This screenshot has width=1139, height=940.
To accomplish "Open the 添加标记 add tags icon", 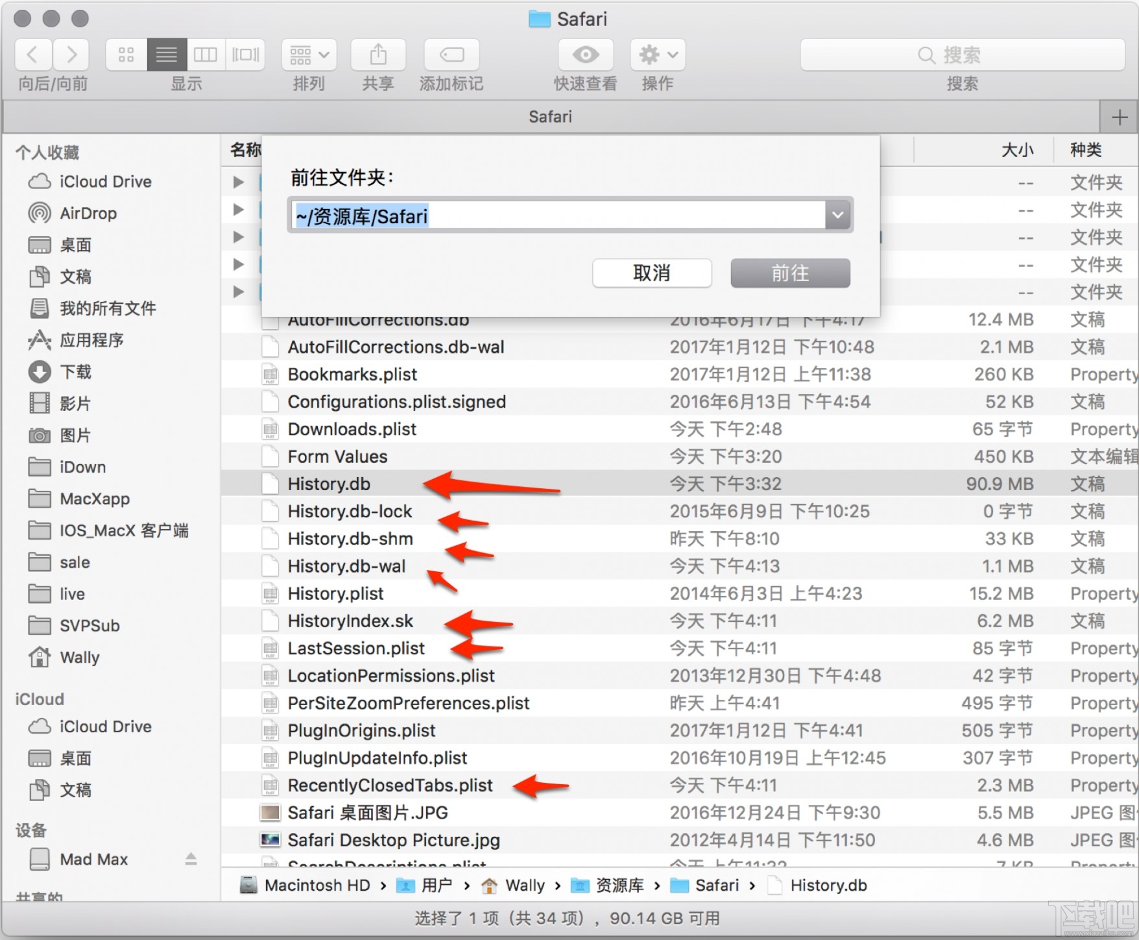I will 450,55.
